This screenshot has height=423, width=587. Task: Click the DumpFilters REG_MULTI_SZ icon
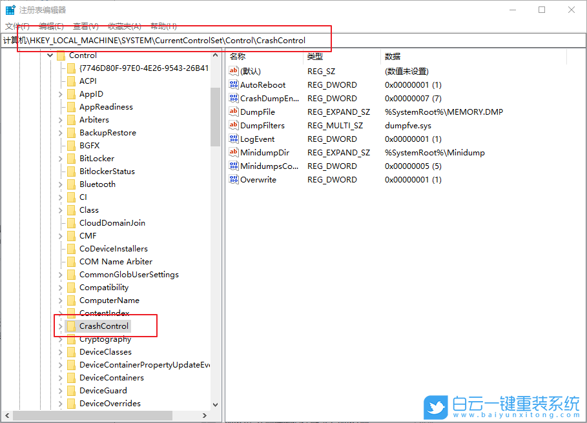point(232,125)
